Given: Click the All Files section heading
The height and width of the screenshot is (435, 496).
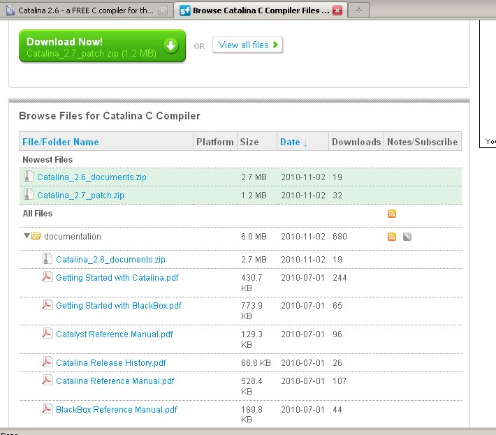Looking at the screenshot, I should [37, 214].
